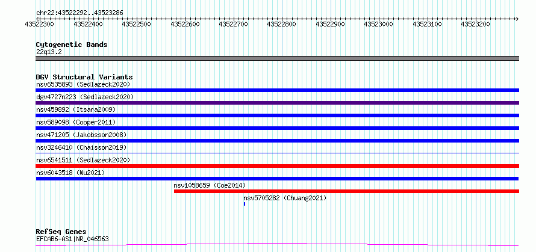Open nsv459892 (Itsara2009) variant label
Viewport: 536px width, 252px height.
76,109
